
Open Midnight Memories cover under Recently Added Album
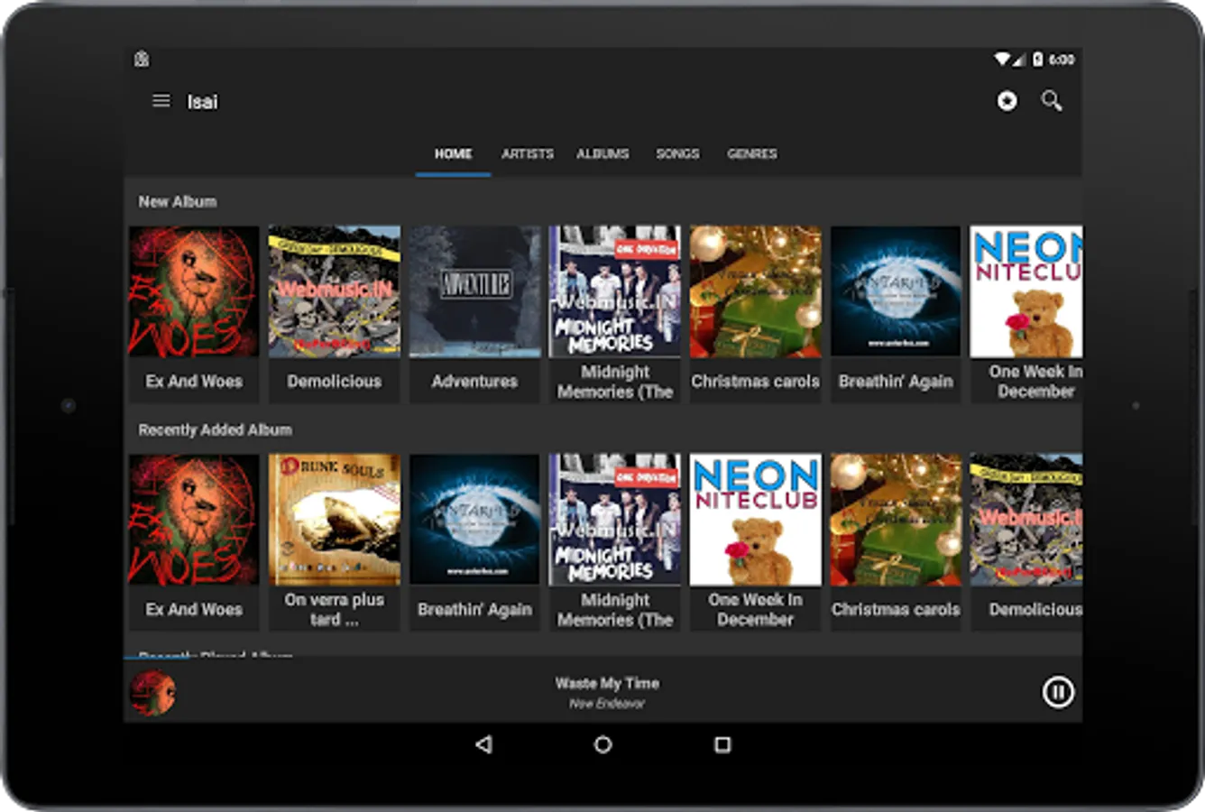(x=615, y=520)
